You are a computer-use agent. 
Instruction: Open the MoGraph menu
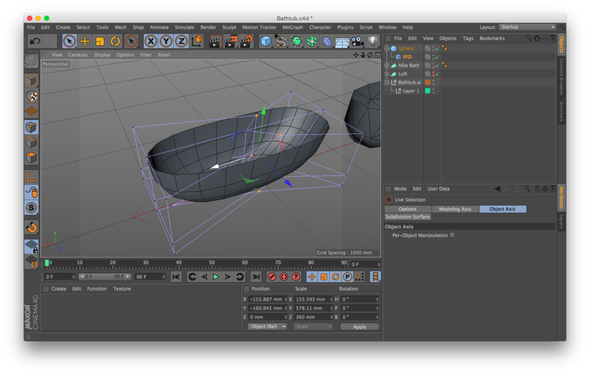[x=292, y=27]
